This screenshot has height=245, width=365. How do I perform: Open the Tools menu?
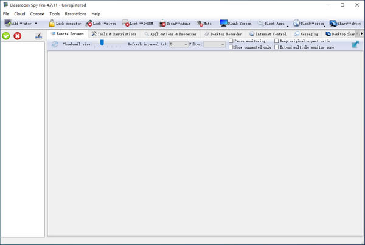[x=55, y=14]
